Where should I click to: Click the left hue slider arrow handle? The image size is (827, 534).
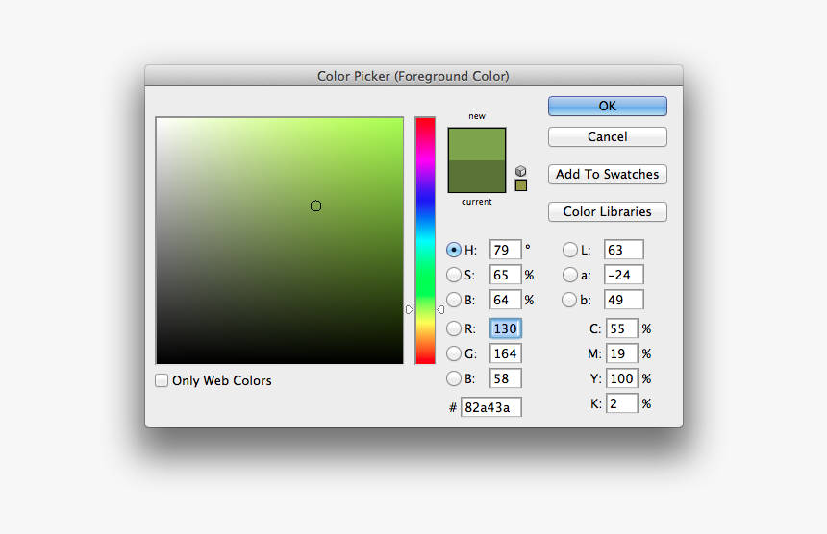tap(410, 309)
